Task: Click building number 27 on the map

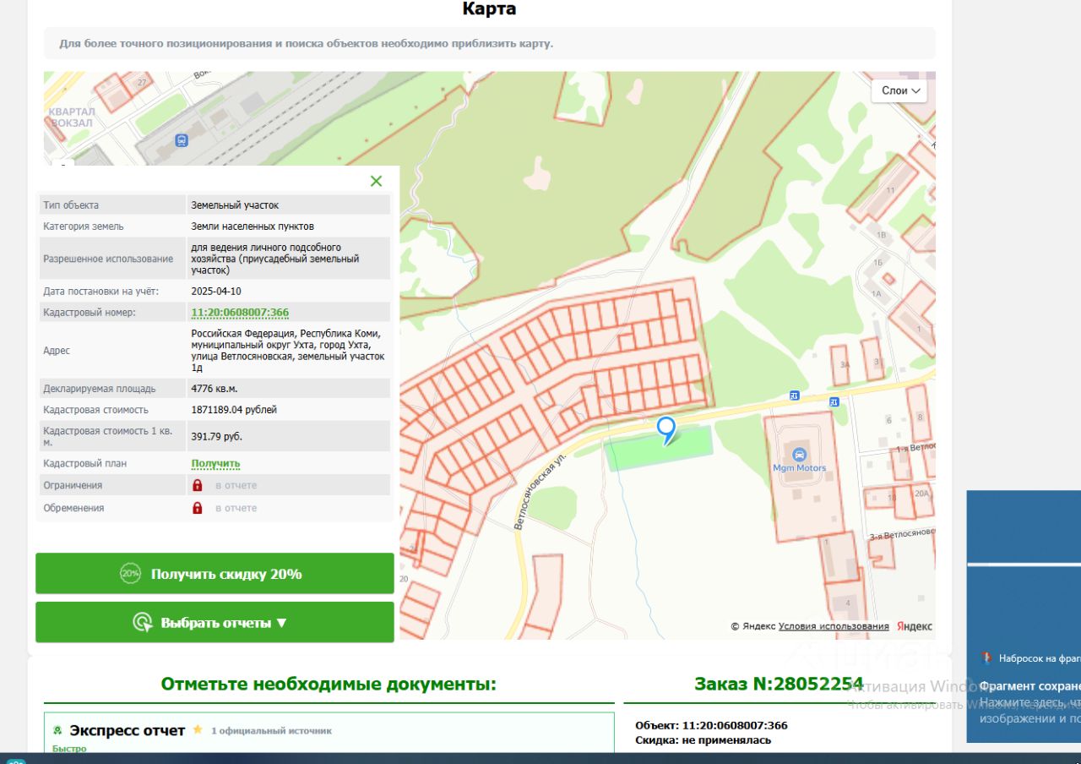Action: [142, 82]
